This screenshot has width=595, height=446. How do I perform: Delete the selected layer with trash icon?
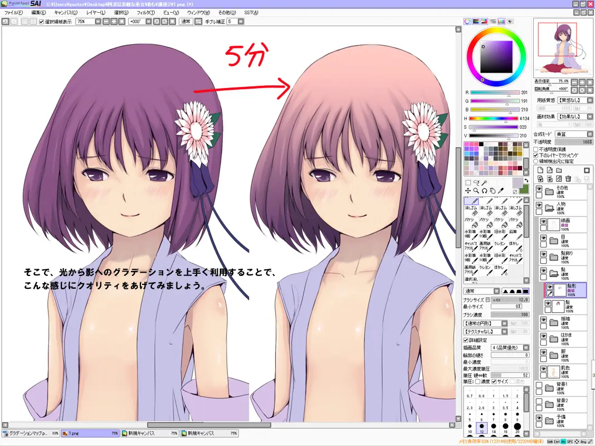click(x=568, y=179)
